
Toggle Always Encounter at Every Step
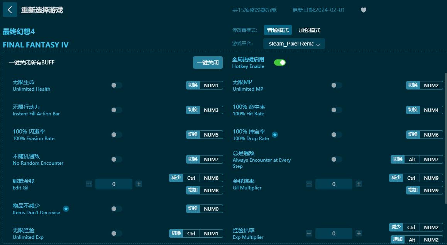337,159
